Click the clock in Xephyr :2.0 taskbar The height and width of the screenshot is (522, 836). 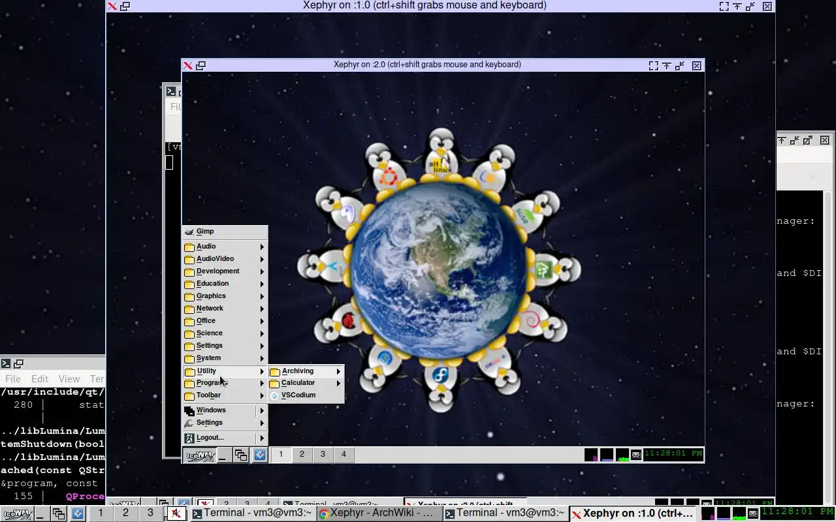(673, 453)
